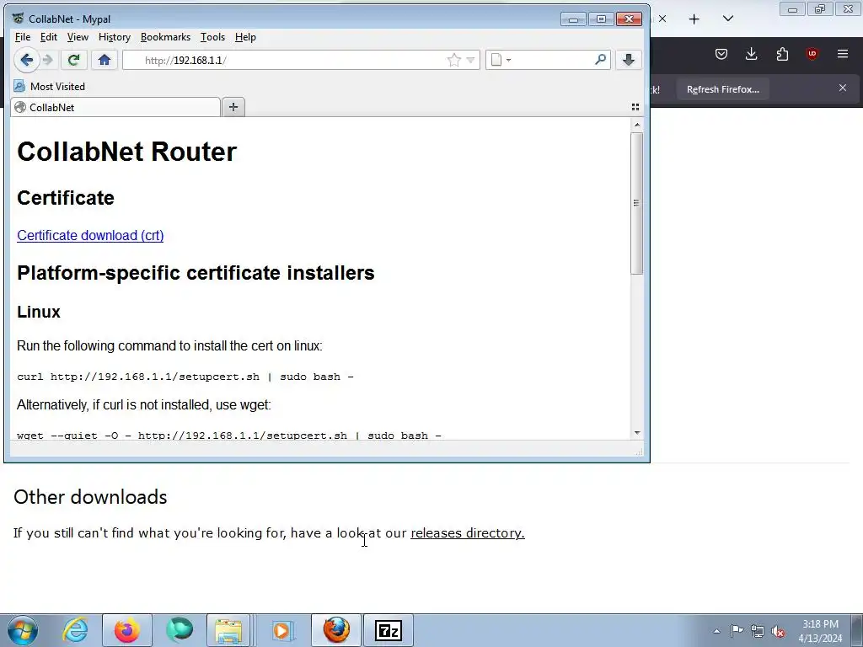Click the curl setupcert.sh command text
863x647 pixels.
(x=185, y=377)
